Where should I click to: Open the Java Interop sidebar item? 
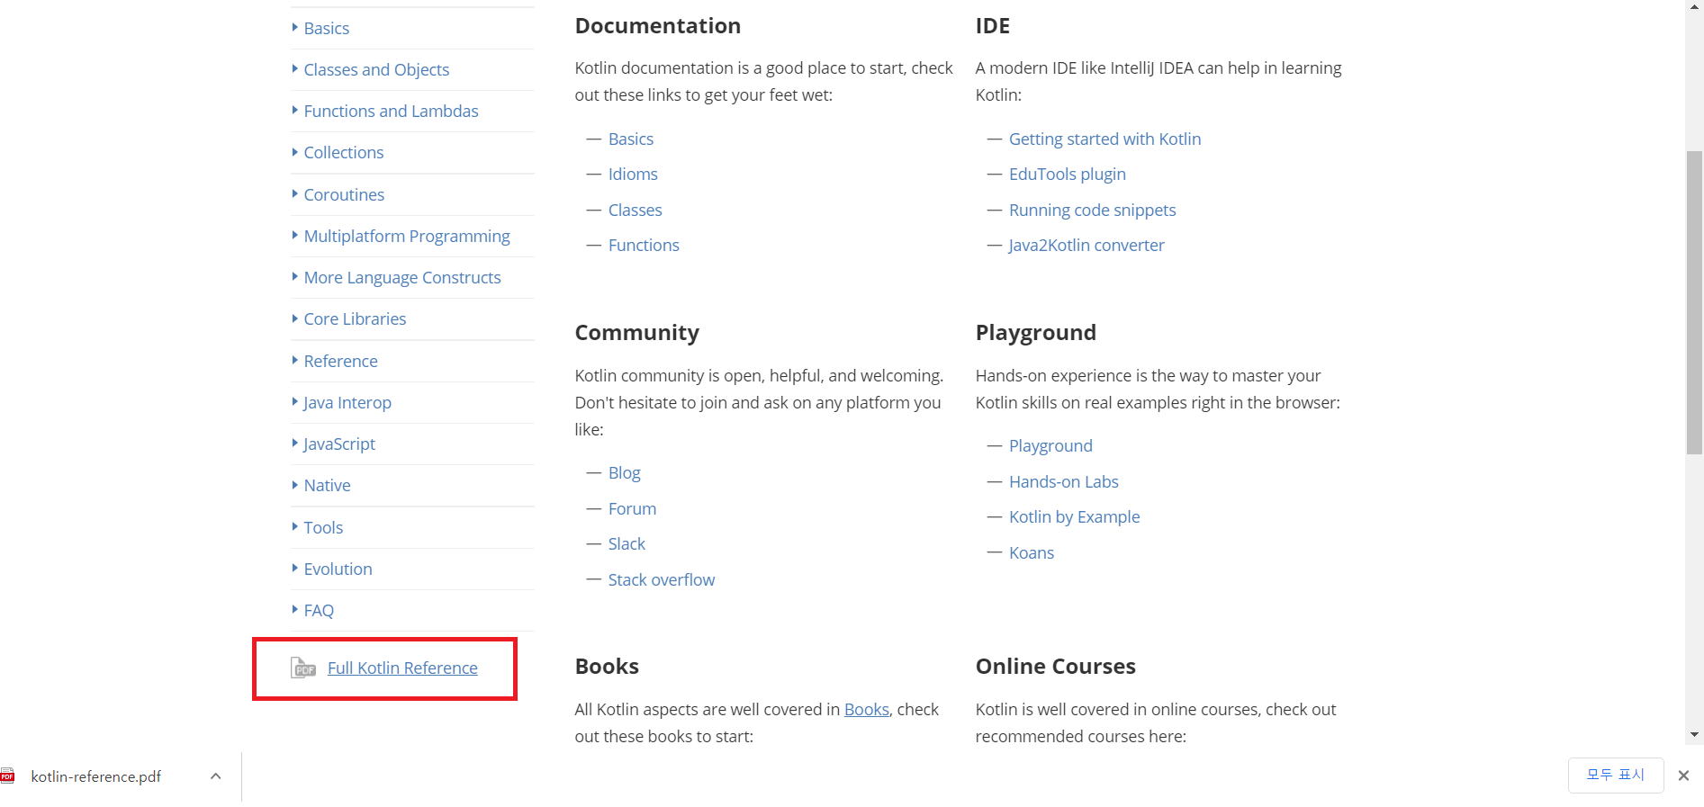click(347, 402)
